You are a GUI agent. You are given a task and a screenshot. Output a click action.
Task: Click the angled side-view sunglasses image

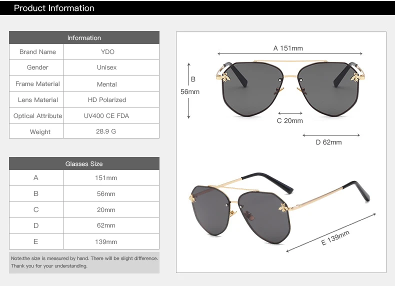coord(279,208)
